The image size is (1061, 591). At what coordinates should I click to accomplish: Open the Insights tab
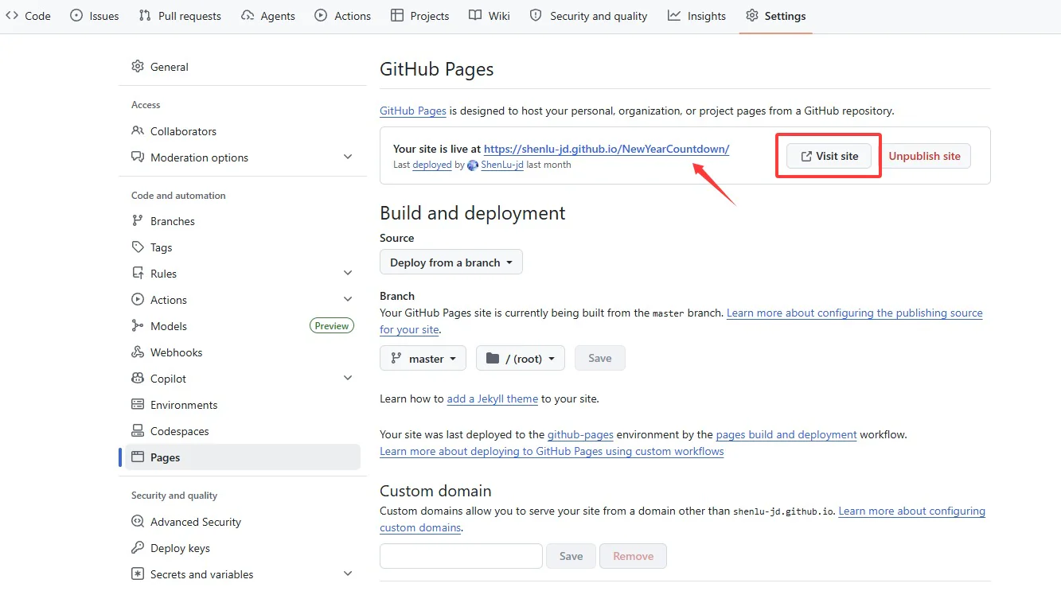pos(697,16)
